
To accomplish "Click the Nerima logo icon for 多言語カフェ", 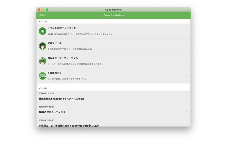I will tap(42, 76).
